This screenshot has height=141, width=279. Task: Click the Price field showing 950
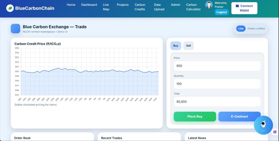[217, 66]
